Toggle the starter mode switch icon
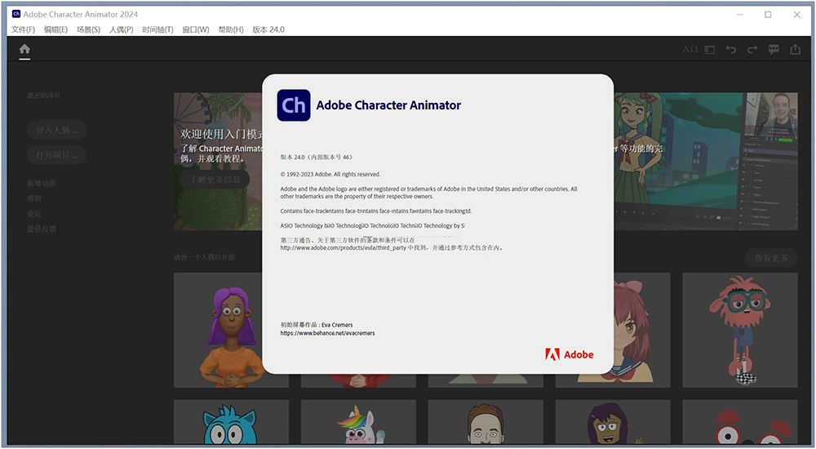 [710, 50]
